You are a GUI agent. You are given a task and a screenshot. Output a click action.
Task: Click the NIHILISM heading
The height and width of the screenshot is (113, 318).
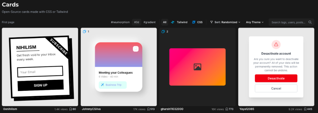26,48
